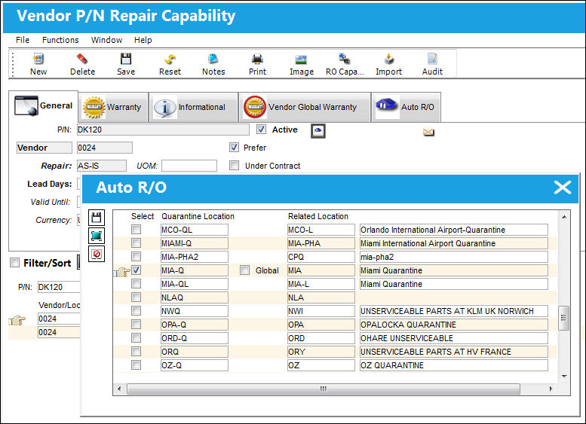
Task: Click the vertical scrollbar down arrow
Action: click(x=564, y=377)
